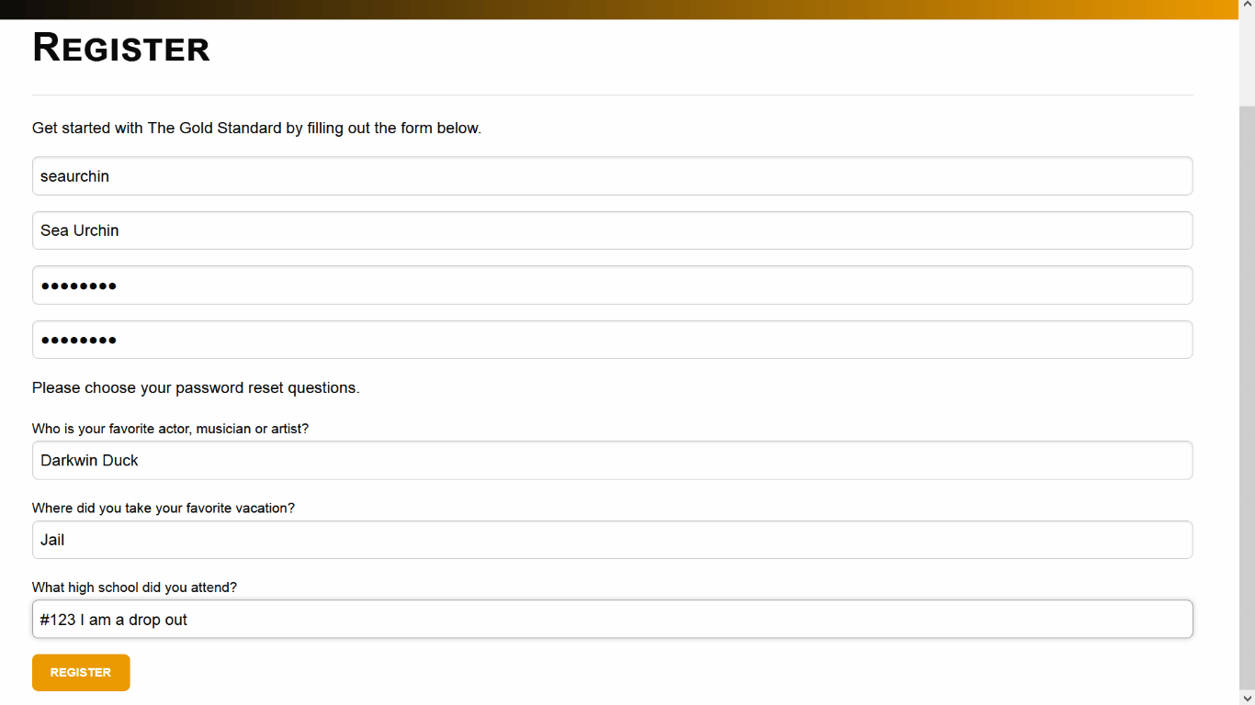Click the scrollbar track above the thumb

[1247, 60]
